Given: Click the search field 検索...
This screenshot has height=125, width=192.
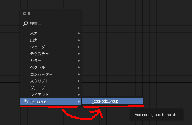Looking at the screenshot, I should [51, 24].
